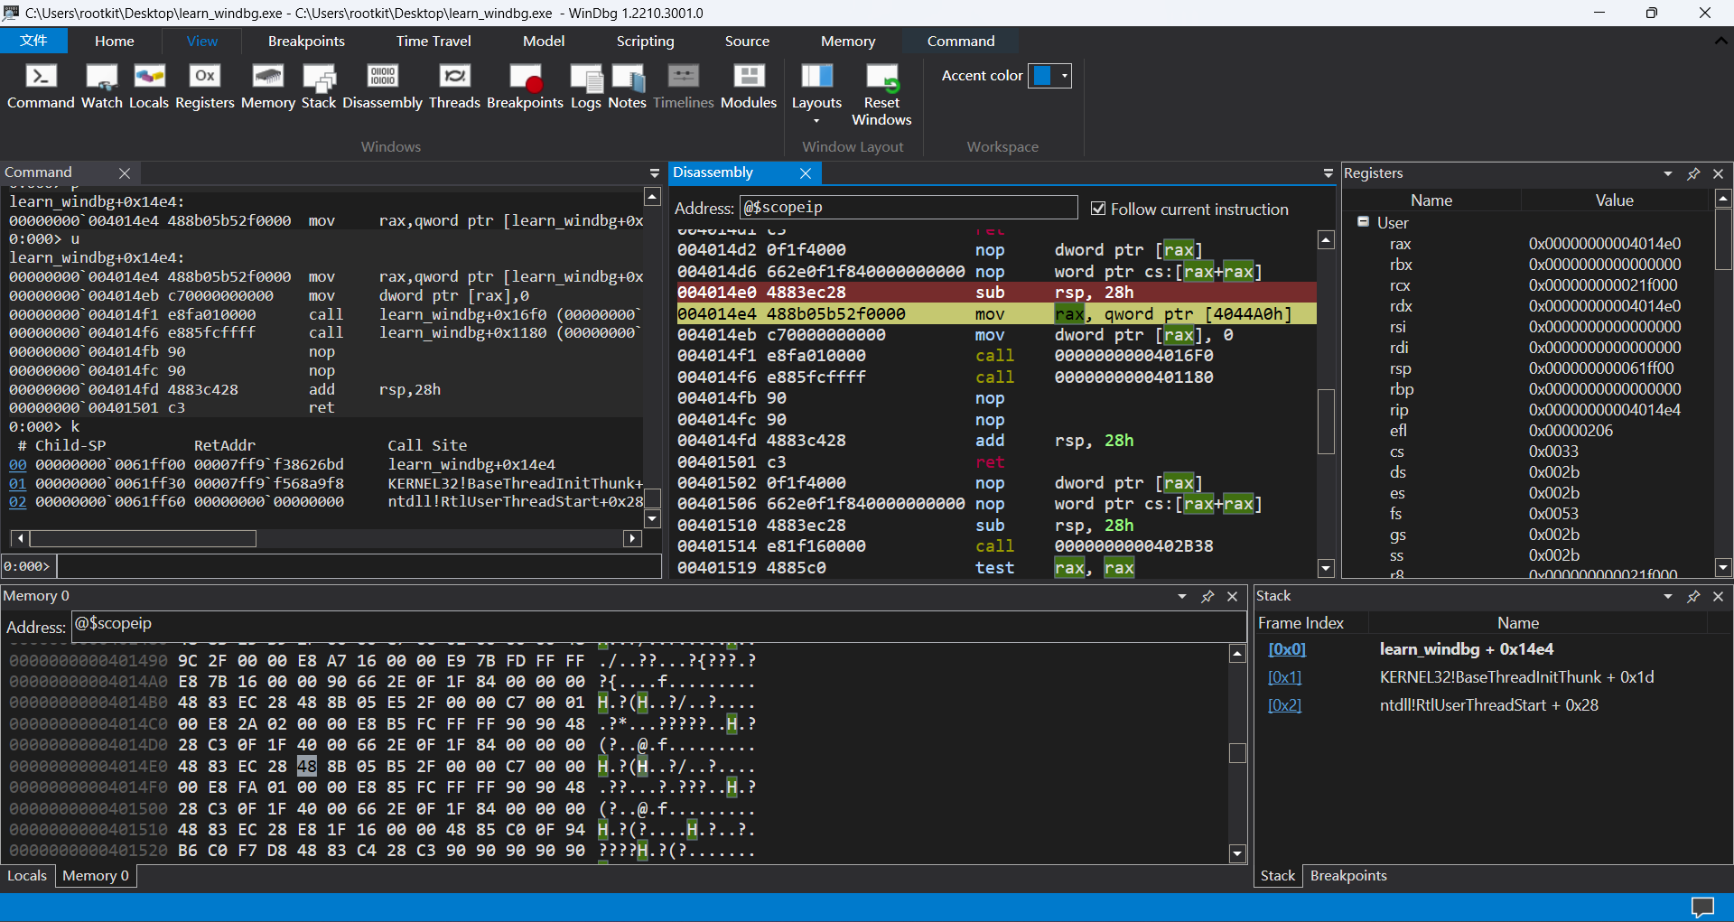Screen dimensions: 1734x922
Task: Click the blue Accent color swatch
Action: point(1042,76)
